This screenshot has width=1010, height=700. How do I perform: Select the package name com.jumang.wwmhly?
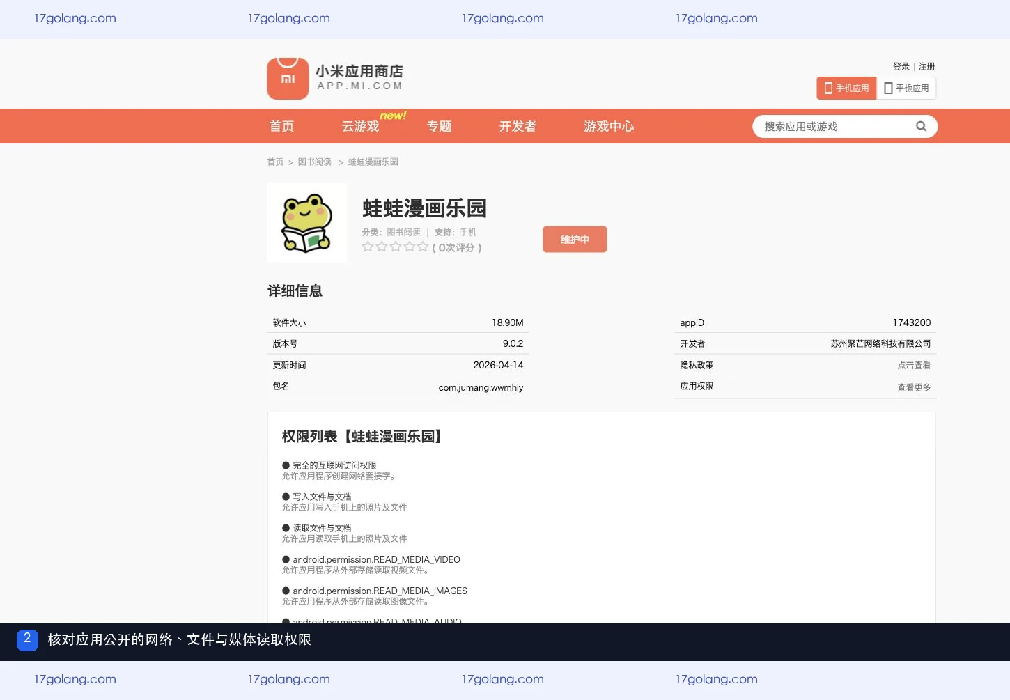click(481, 387)
